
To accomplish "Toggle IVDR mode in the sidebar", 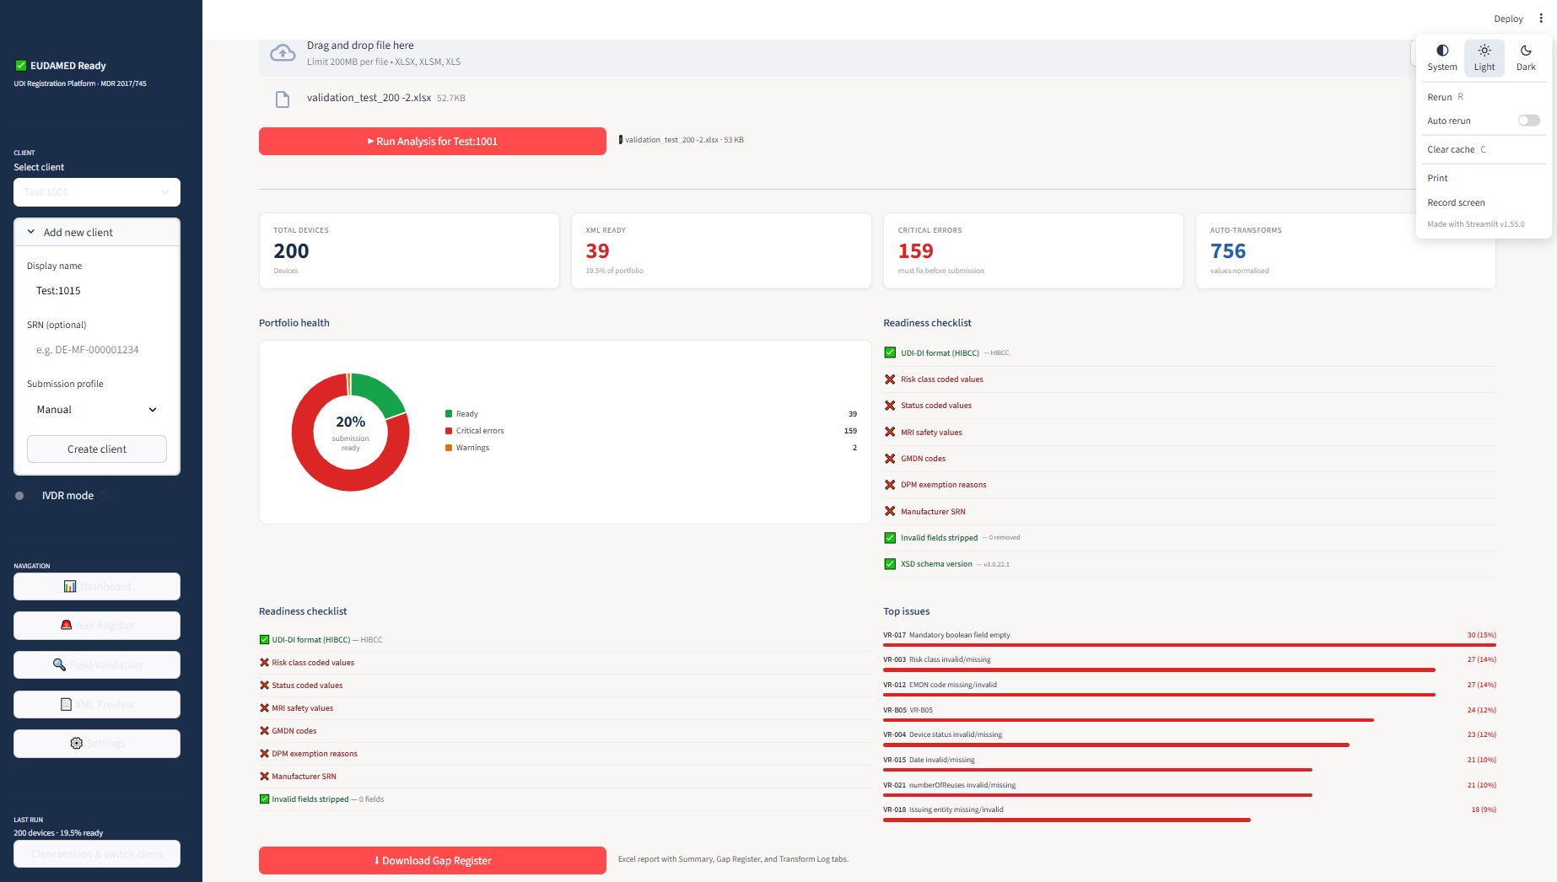I will [x=19, y=496].
